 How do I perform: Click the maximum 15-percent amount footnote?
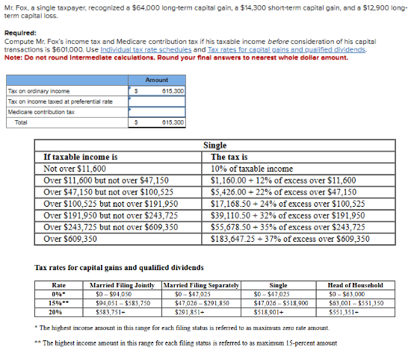point(186,343)
